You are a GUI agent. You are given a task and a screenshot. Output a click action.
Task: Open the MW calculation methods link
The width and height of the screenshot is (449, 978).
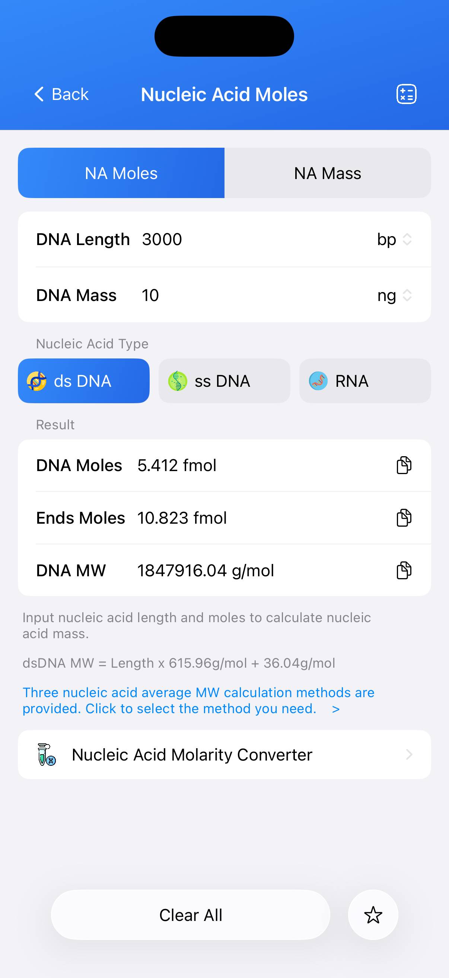tap(198, 700)
